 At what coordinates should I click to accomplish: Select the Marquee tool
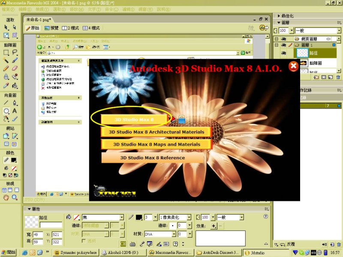pyautogui.click(x=6, y=52)
